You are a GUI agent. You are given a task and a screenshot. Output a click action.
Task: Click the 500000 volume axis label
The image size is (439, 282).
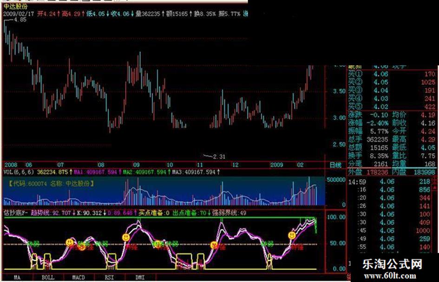click(336, 180)
